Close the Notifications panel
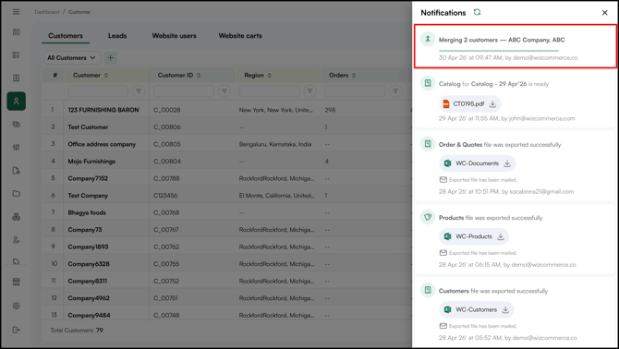This screenshot has width=619, height=349. [604, 13]
